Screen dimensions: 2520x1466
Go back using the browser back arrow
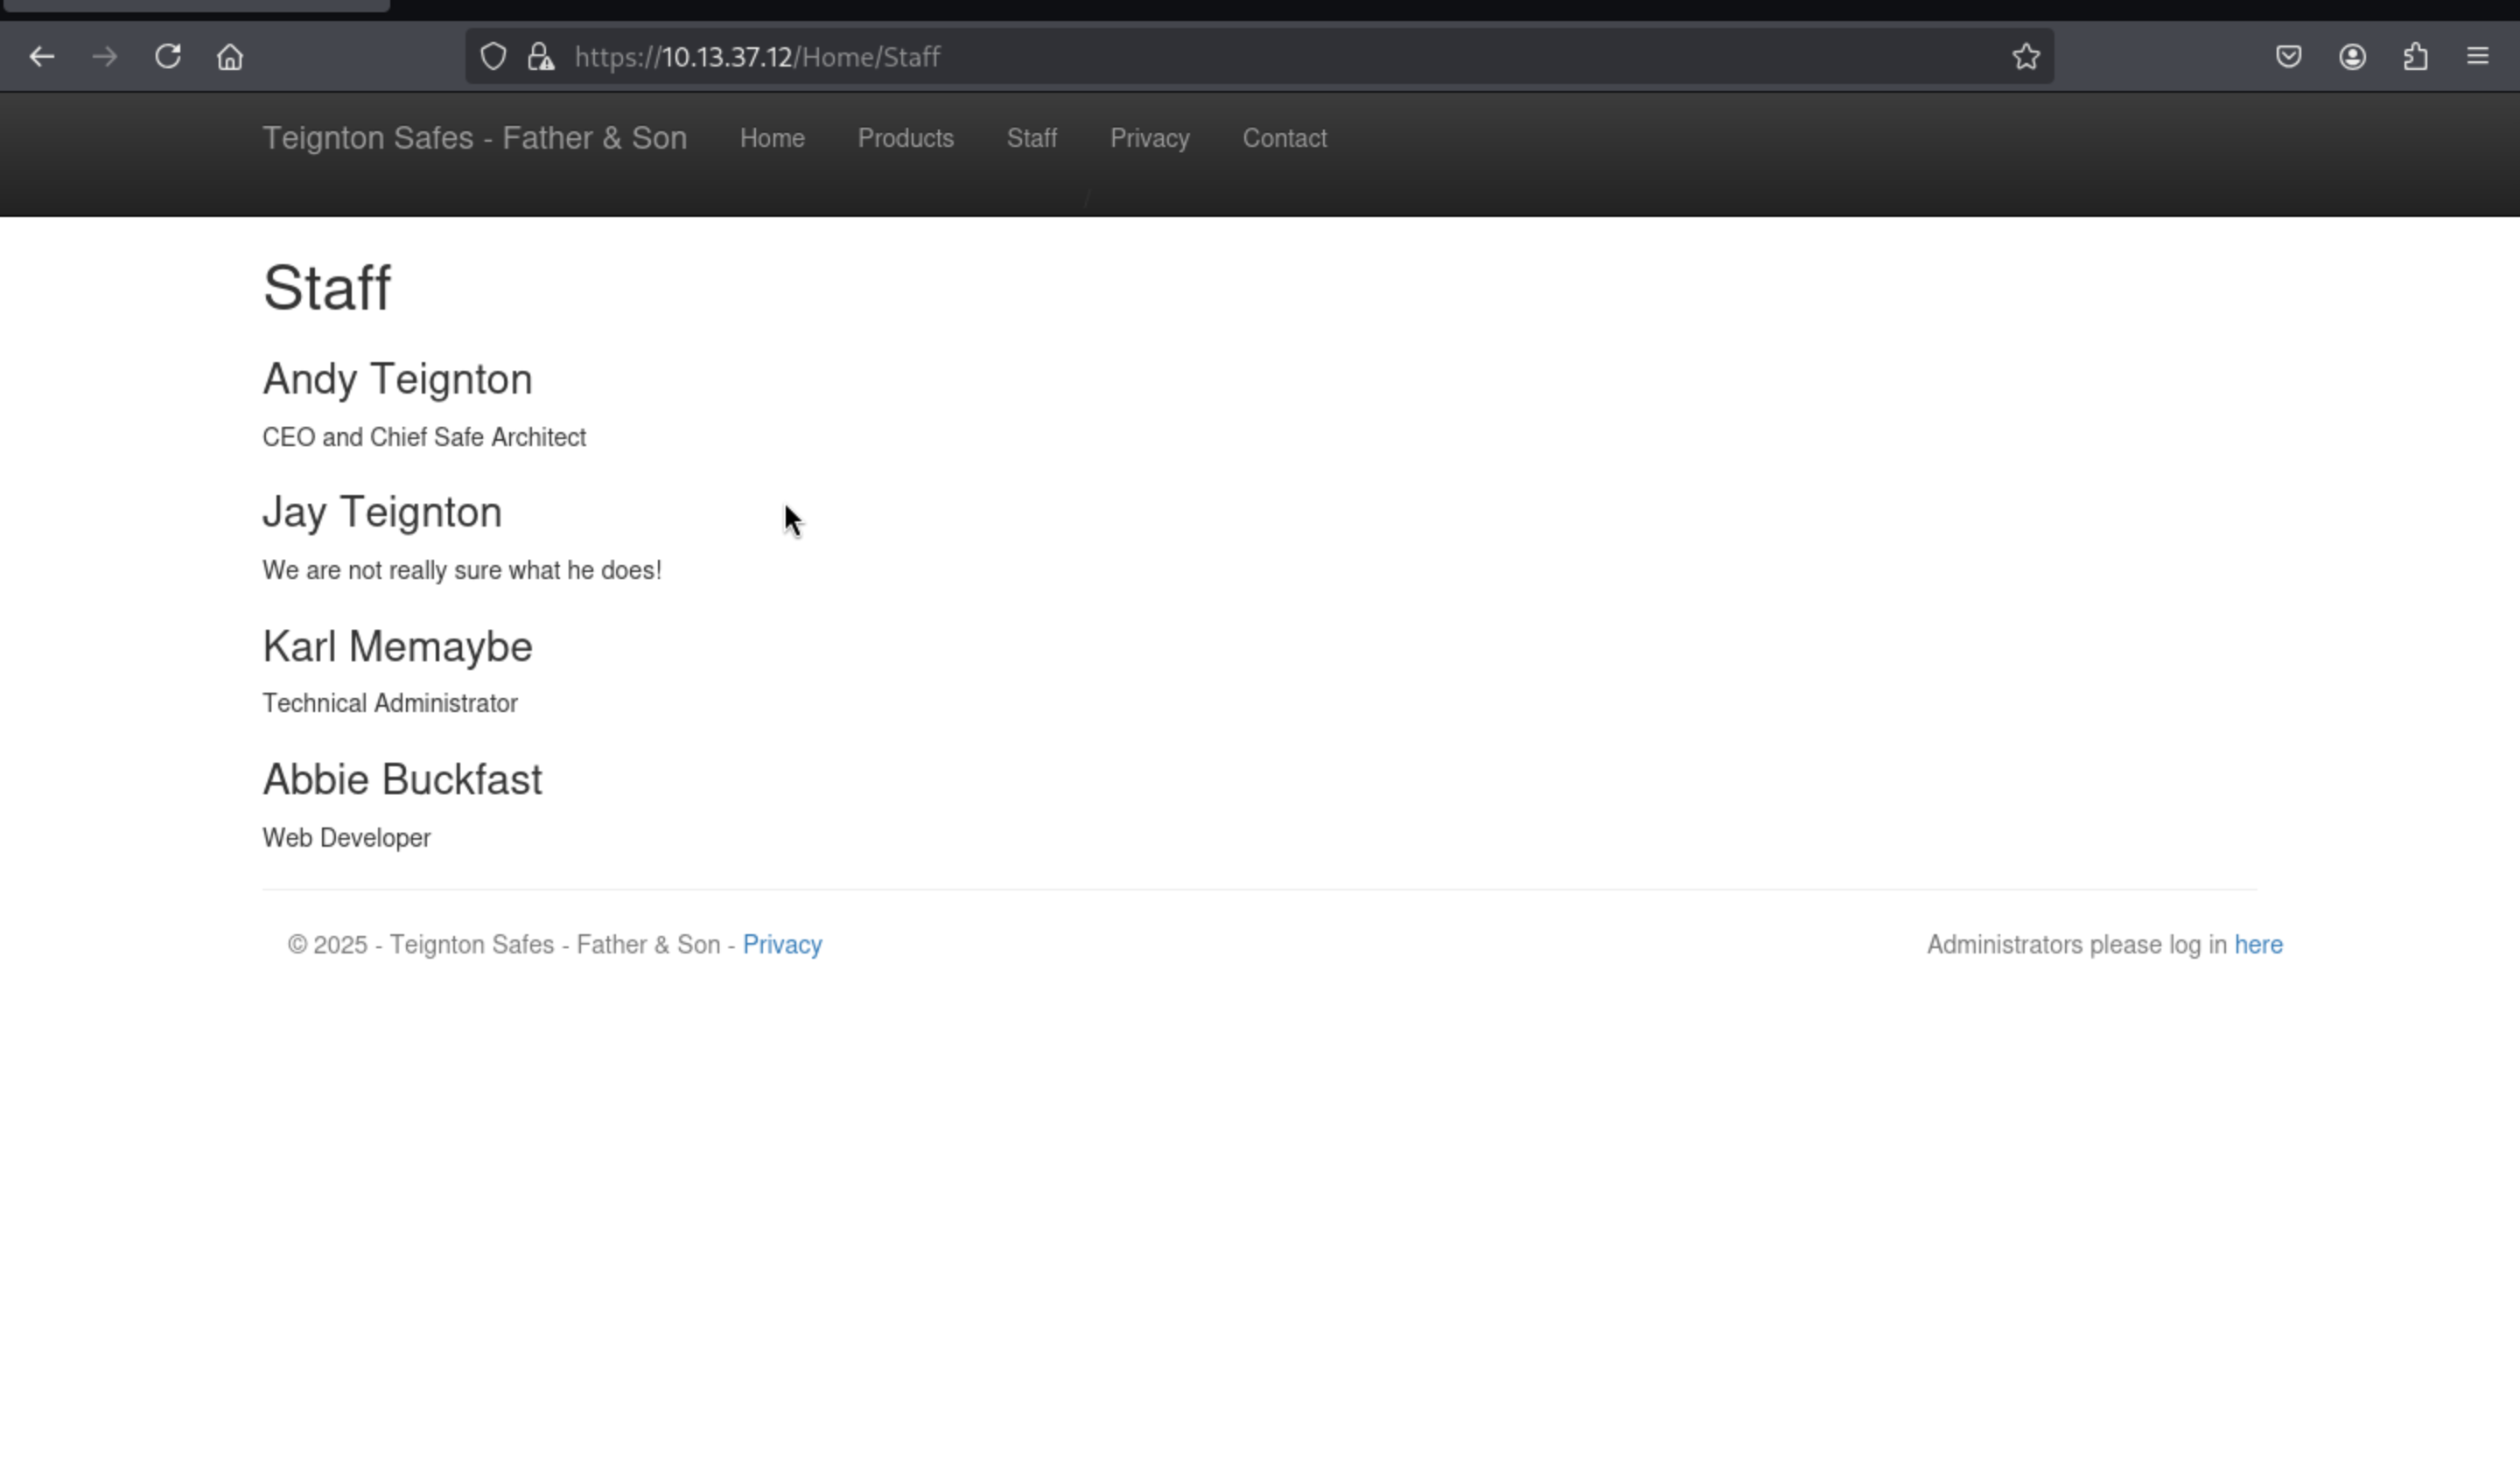click(42, 57)
